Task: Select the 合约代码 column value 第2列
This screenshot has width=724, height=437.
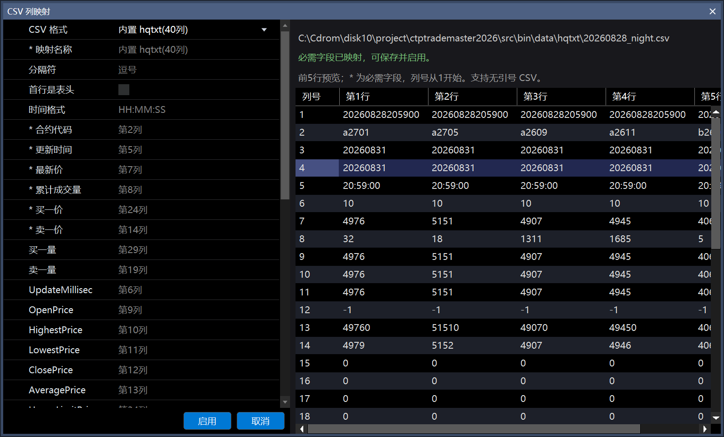Action: click(x=130, y=130)
